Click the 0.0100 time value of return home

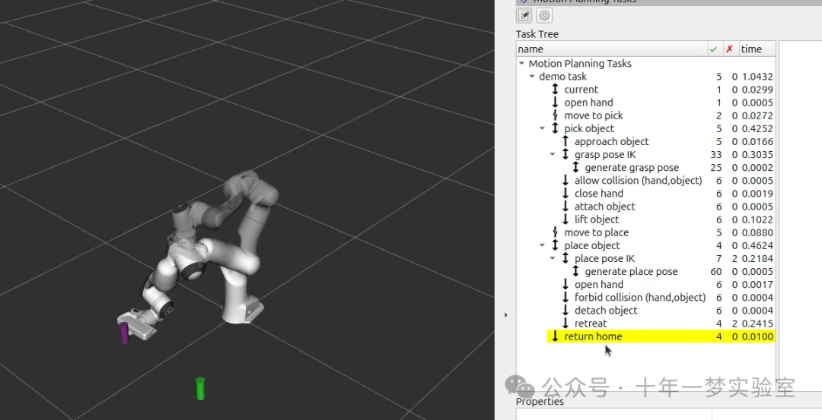[x=757, y=337]
